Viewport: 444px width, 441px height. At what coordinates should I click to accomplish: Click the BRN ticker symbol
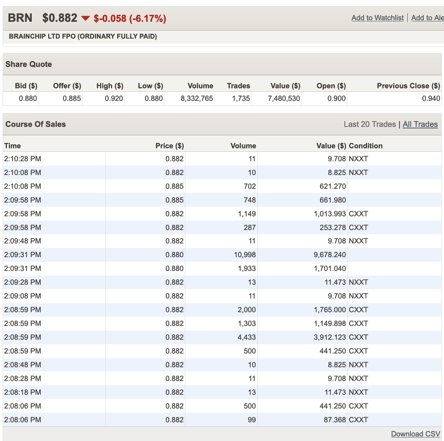click(20, 18)
